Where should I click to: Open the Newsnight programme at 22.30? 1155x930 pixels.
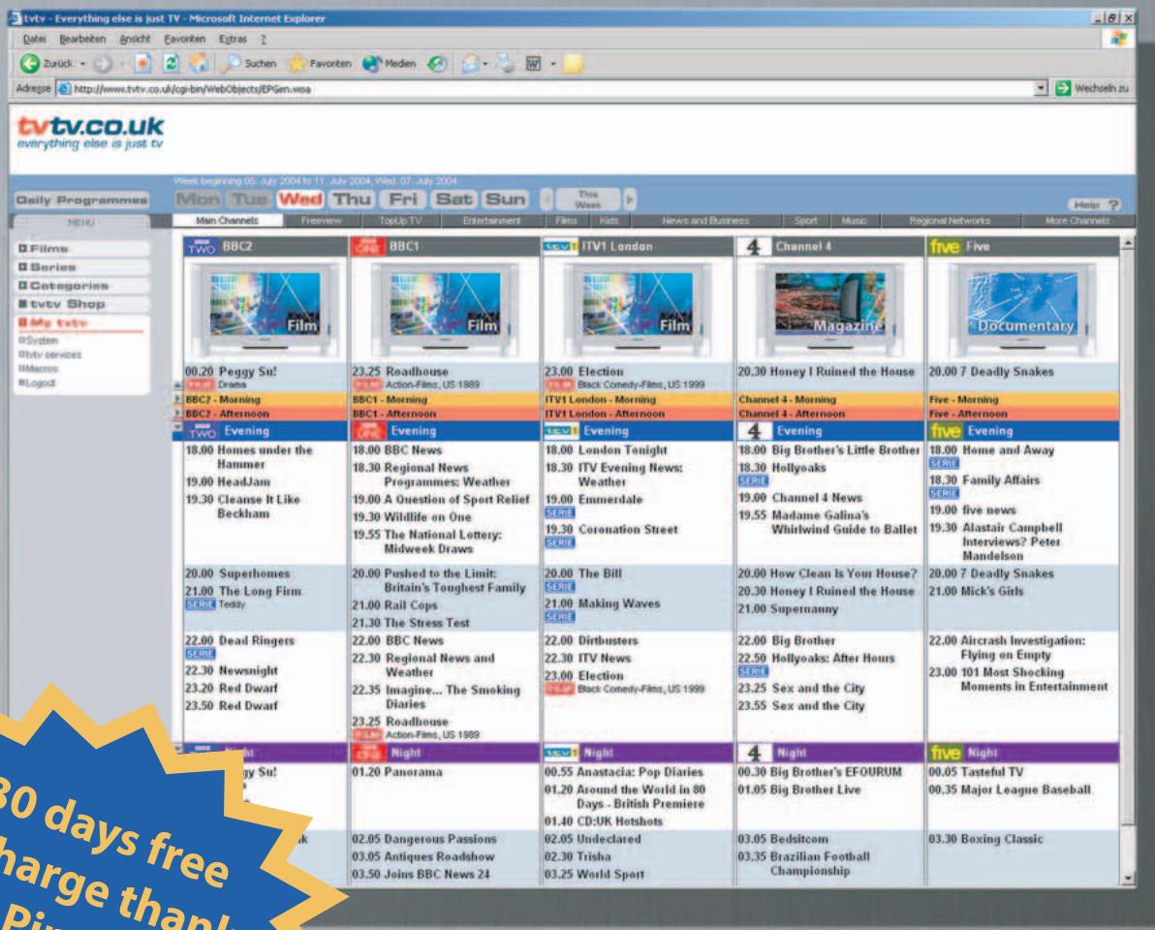pos(248,670)
